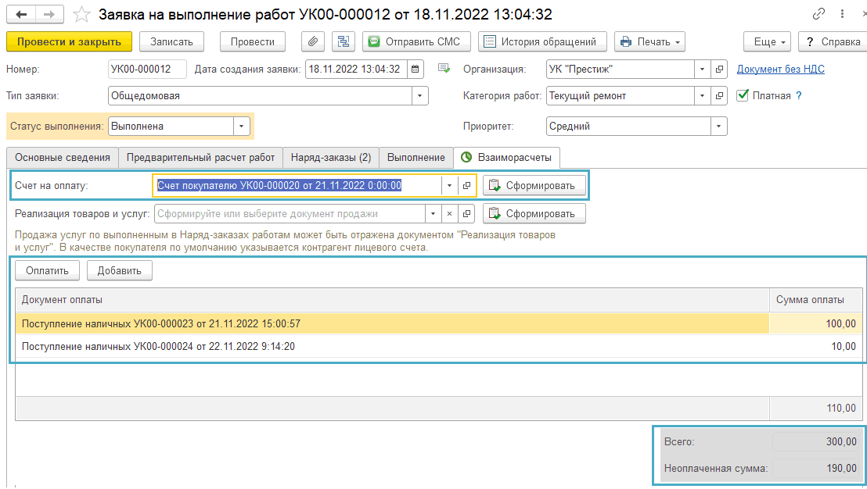Expand the Приоритет dropdown

(x=718, y=126)
